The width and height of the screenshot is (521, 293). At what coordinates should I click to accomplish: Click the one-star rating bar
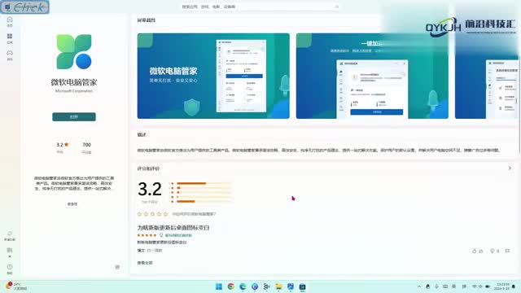click(204, 201)
